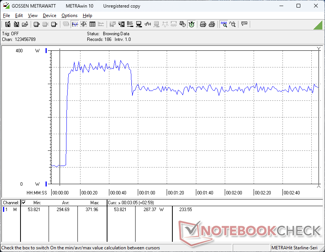Select channel 1 M row label
Screen dimensions: 325x252
tap(10, 210)
